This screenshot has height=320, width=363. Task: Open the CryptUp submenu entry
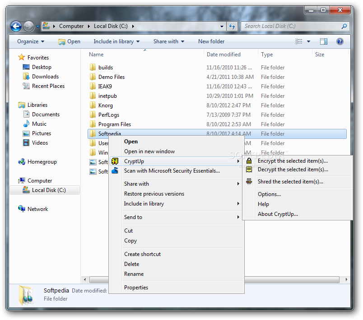click(177, 161)
